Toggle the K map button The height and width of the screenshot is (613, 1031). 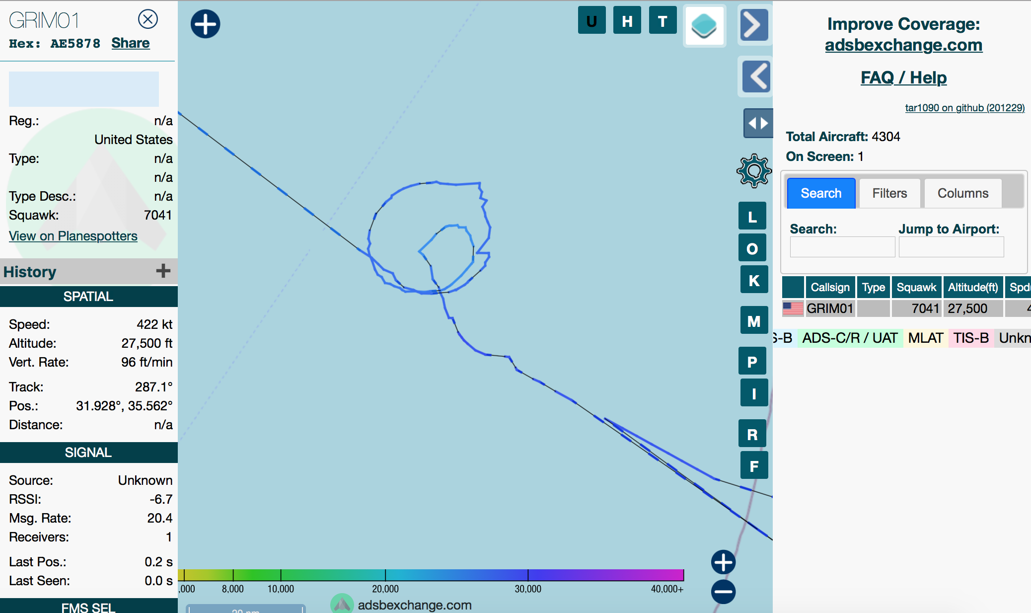(754, 280)
